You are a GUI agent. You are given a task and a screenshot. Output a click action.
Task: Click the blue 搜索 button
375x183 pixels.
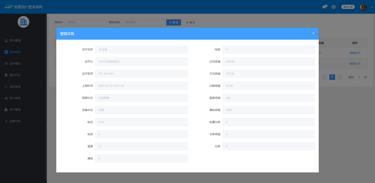tap(173, 22)
